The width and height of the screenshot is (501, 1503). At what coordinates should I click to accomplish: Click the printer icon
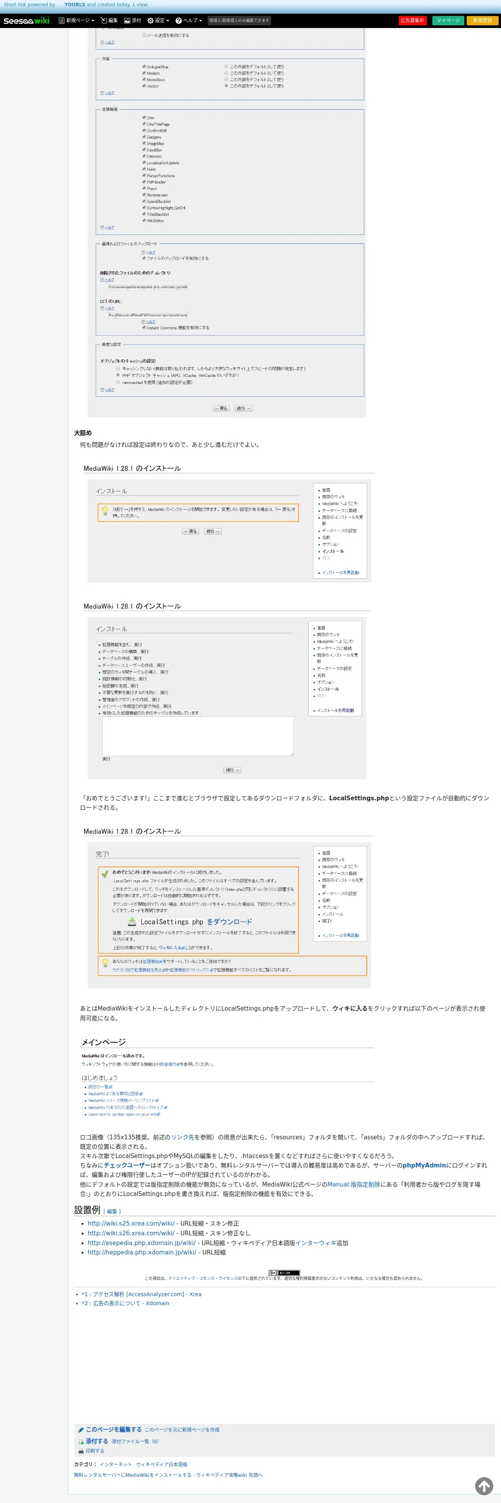coord(81,1451)
